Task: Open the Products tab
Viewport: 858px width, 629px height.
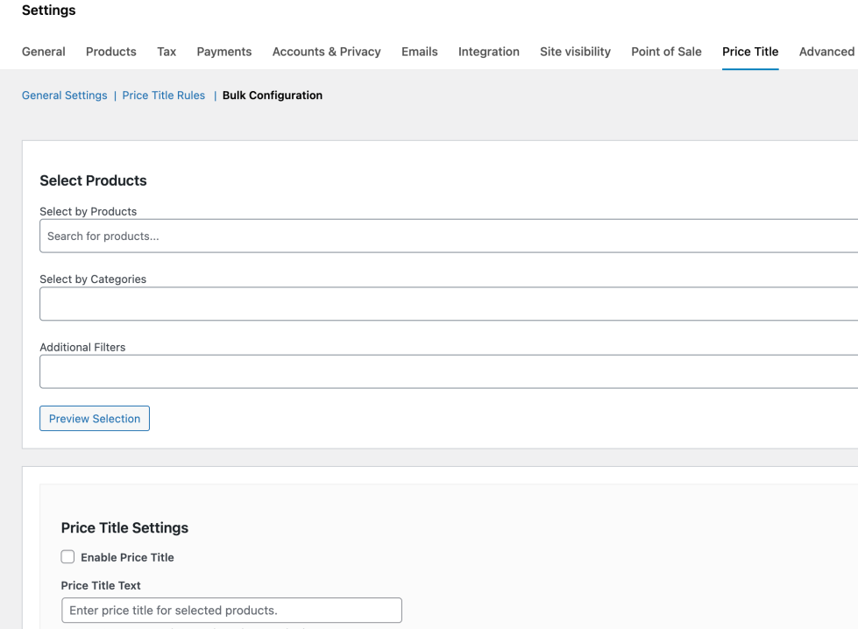Action: [110, 52]
